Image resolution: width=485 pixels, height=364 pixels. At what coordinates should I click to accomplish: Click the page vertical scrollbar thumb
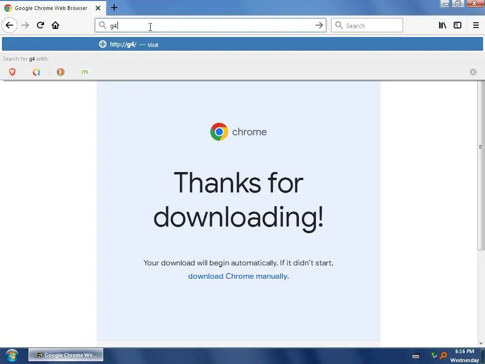481,165
